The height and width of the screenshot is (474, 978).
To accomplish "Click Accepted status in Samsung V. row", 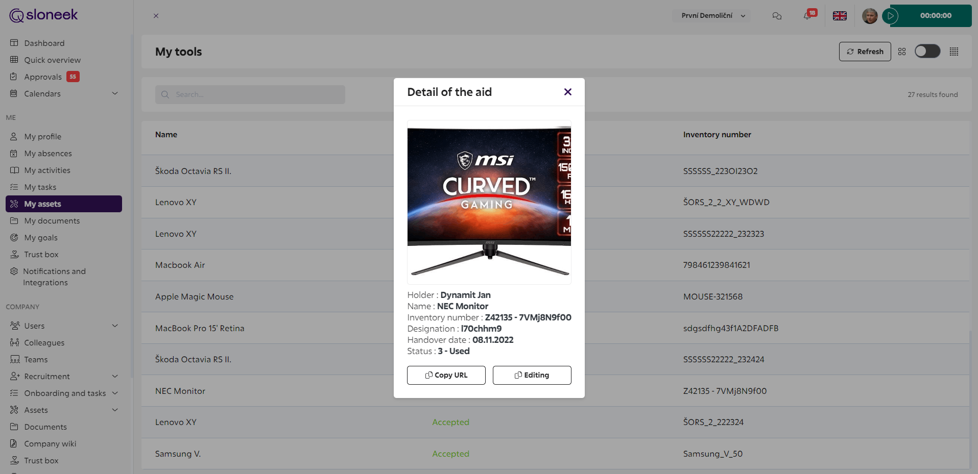I will (450, 454).
